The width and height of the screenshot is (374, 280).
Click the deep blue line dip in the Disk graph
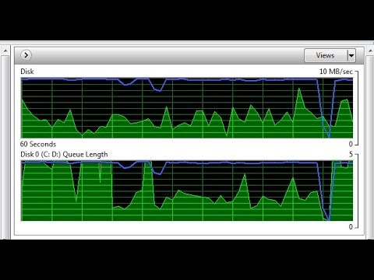(x=329, y=135)
